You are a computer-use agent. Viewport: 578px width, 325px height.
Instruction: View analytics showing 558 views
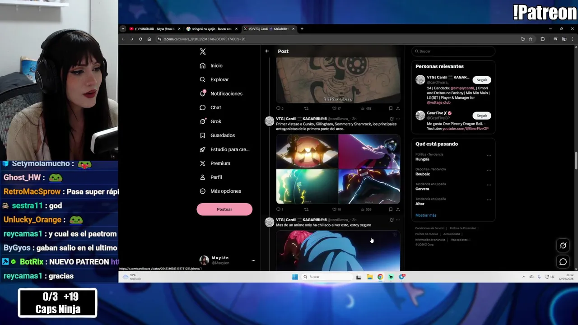pos(366,209)
